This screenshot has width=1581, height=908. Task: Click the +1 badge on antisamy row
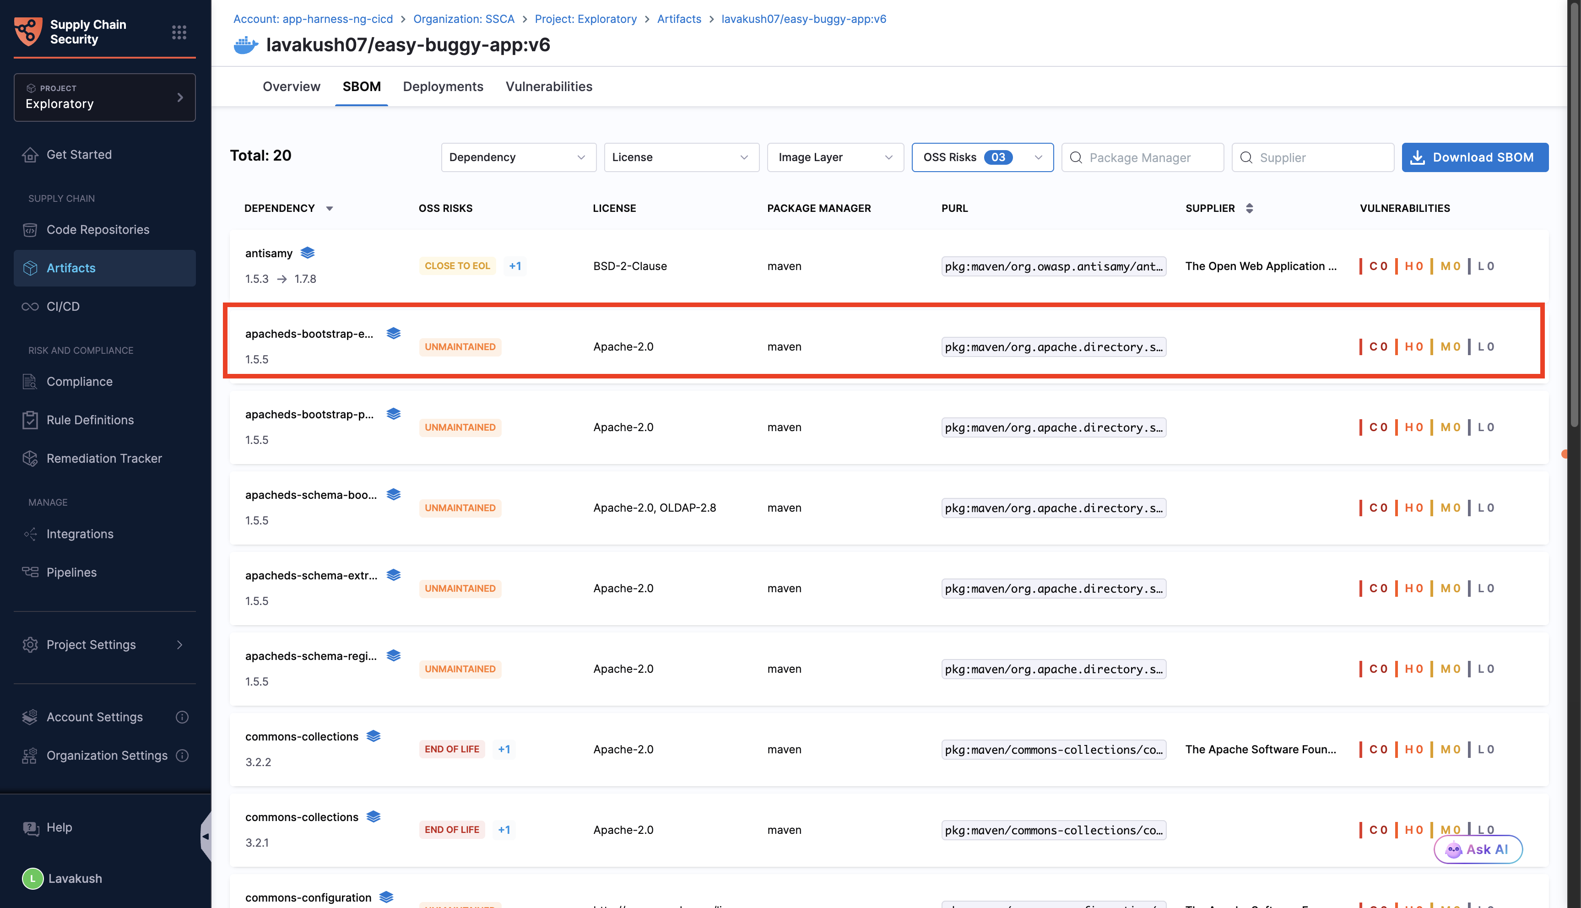514,265
